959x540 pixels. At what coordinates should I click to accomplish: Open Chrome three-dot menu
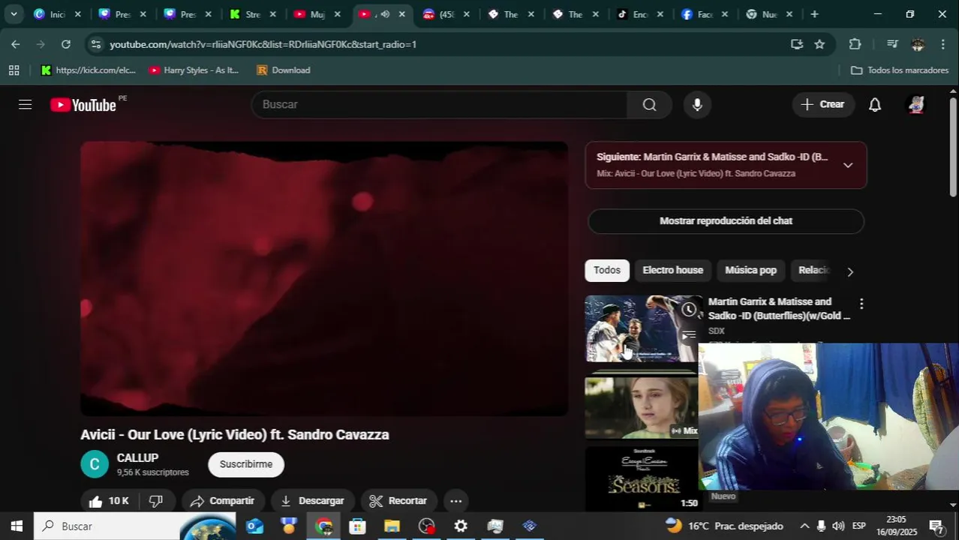tap(943, 44)
